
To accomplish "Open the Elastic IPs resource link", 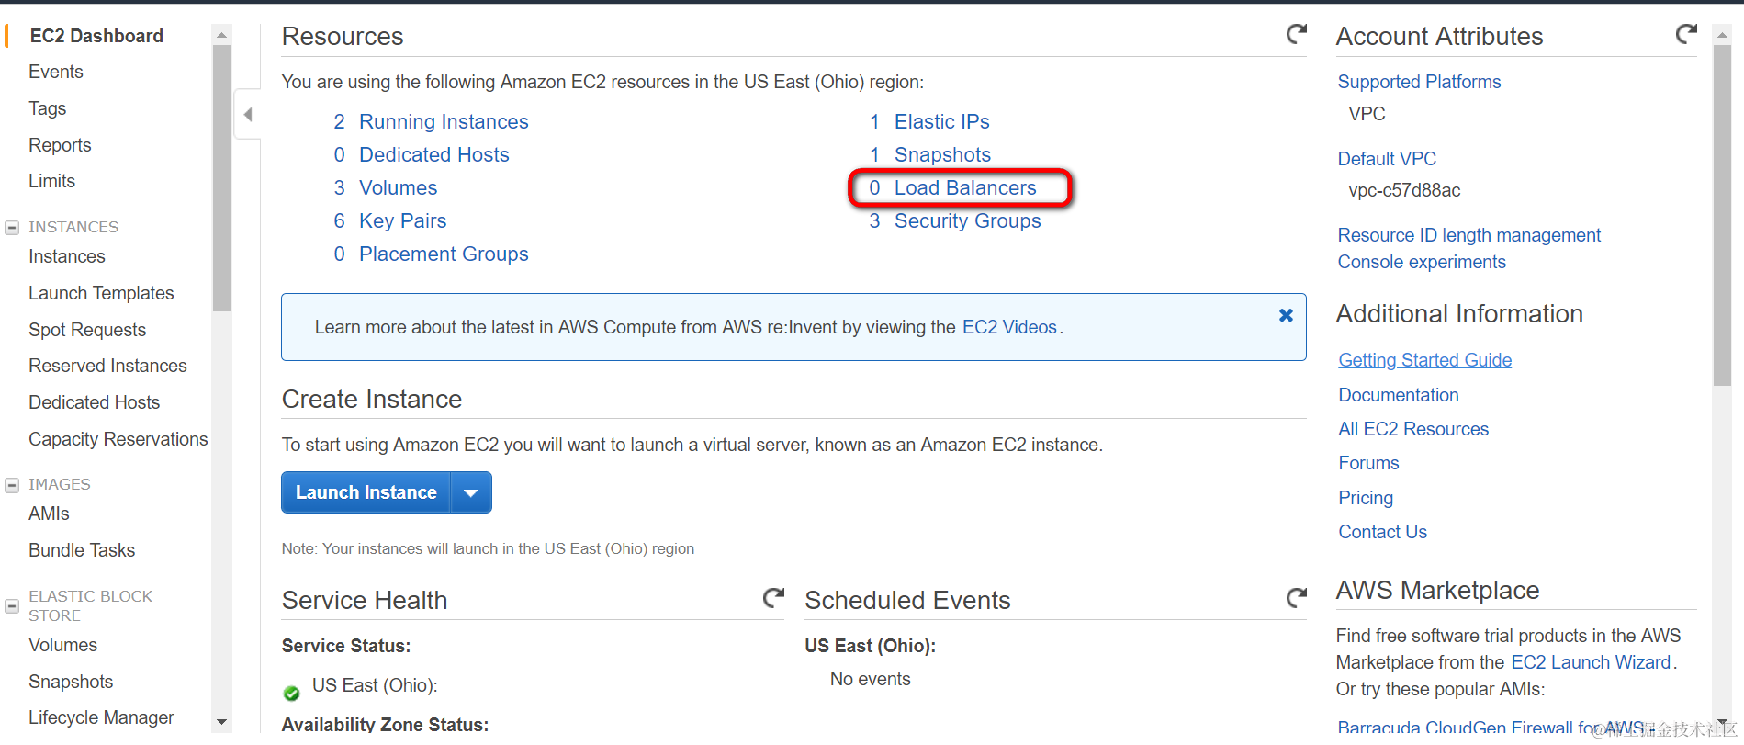I will click(x=942, y=121).
